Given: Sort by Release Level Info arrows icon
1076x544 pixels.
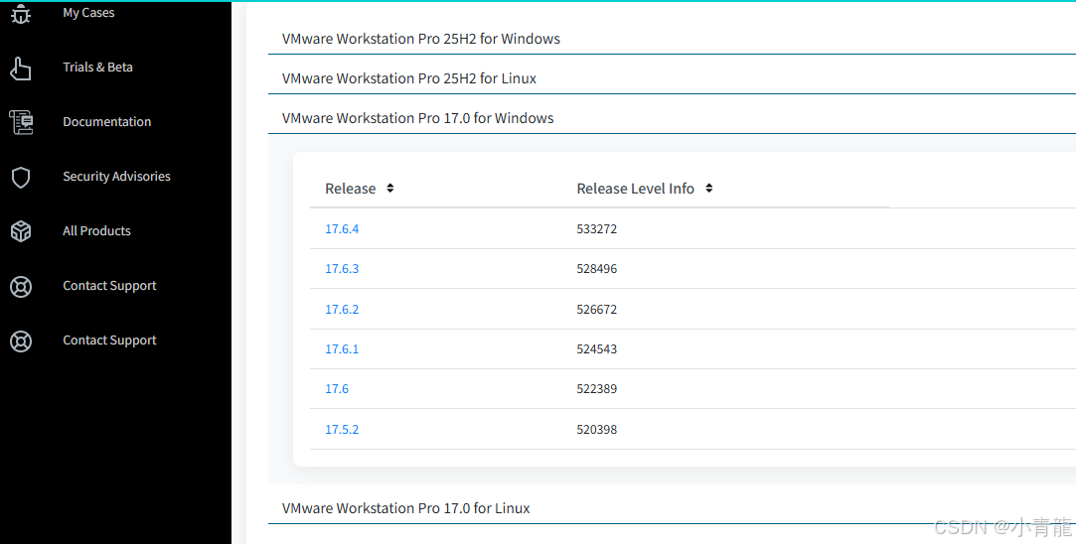Looking at the screenshot, I should [x=708, y=188].
